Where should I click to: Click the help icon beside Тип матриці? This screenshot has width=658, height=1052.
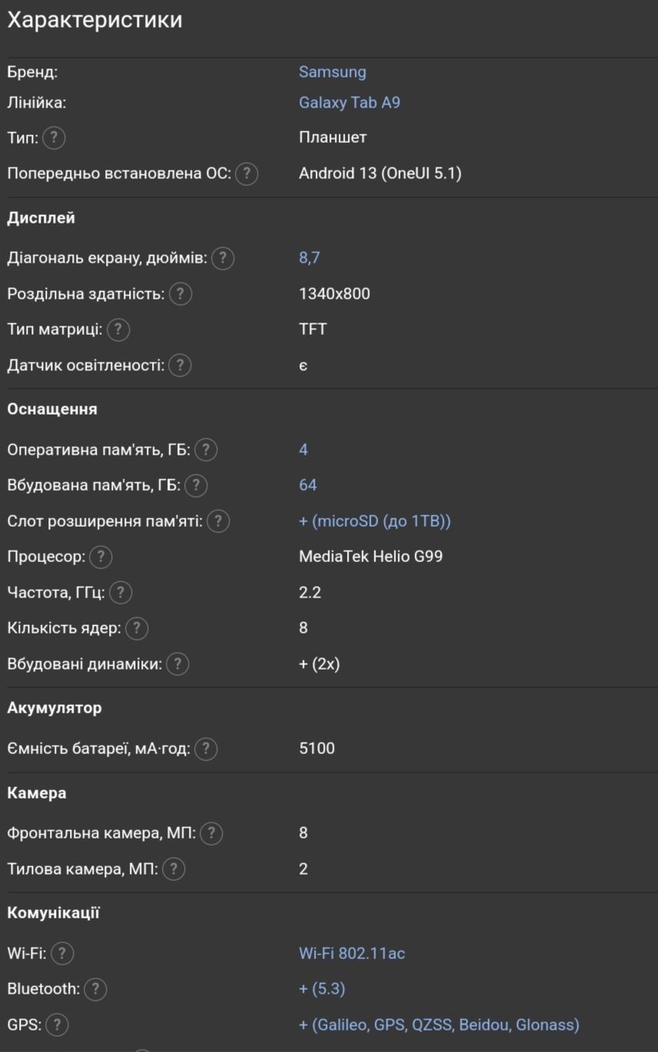[x=118, y=329]
